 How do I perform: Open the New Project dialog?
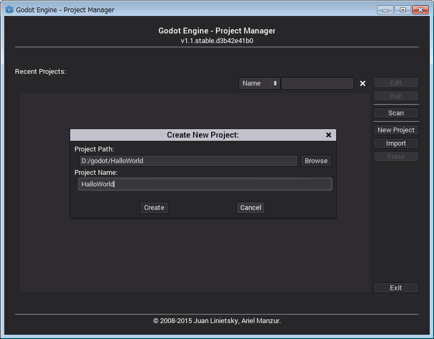click(x=396, y=130)
